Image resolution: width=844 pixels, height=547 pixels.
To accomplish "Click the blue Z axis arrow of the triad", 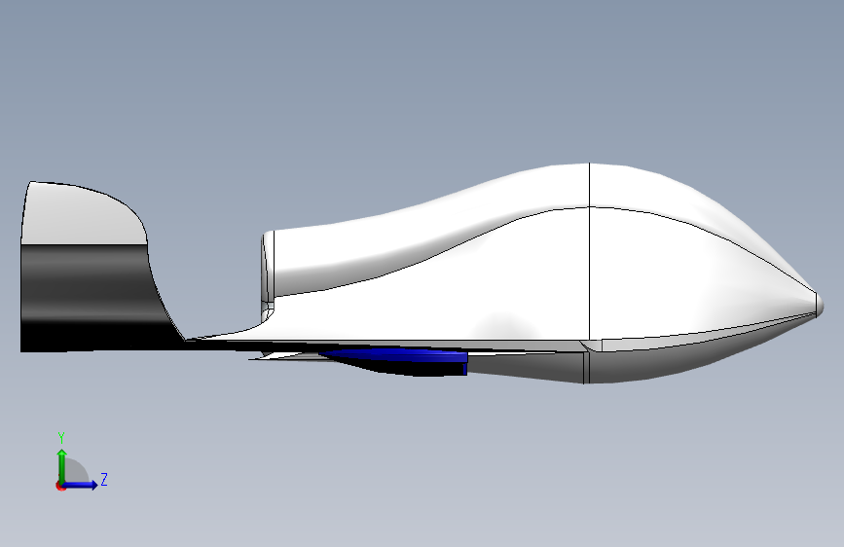I will tap(81, 485).
